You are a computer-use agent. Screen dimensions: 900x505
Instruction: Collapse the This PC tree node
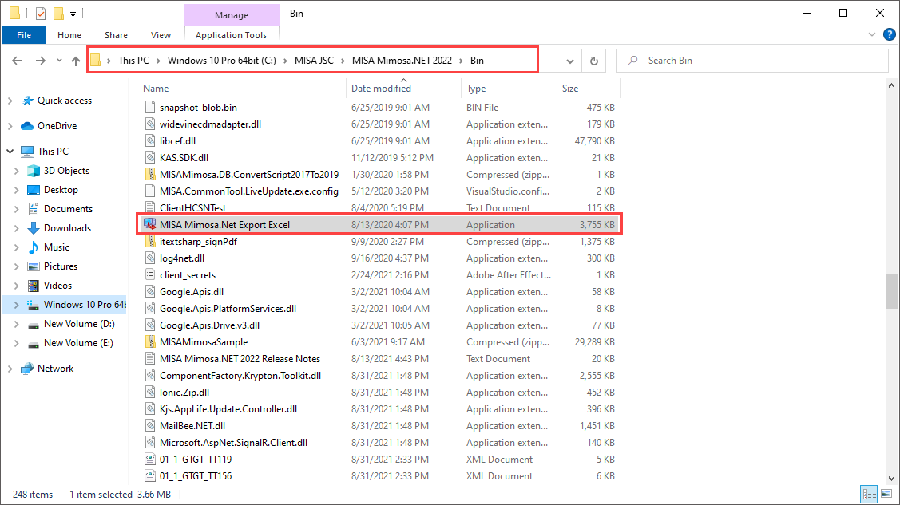(x=10, y=152)
